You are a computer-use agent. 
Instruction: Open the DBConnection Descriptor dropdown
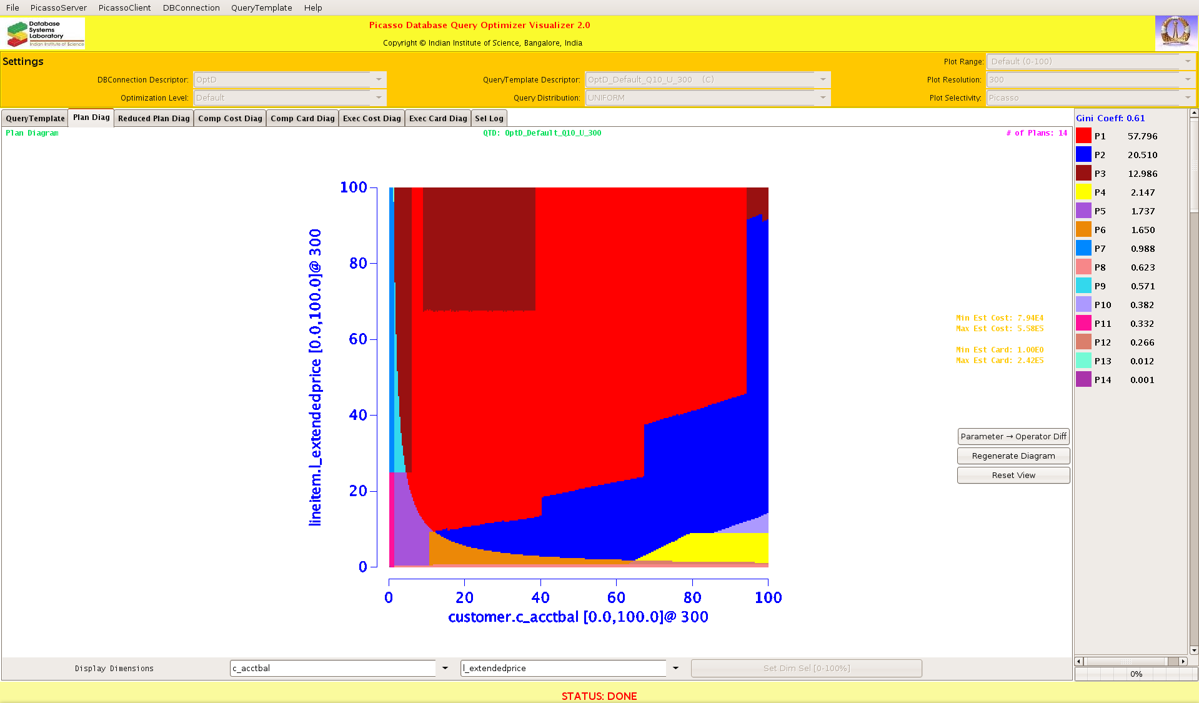[379, 79]
